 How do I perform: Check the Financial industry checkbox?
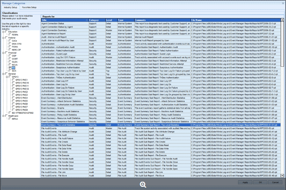tap(6, 53)
